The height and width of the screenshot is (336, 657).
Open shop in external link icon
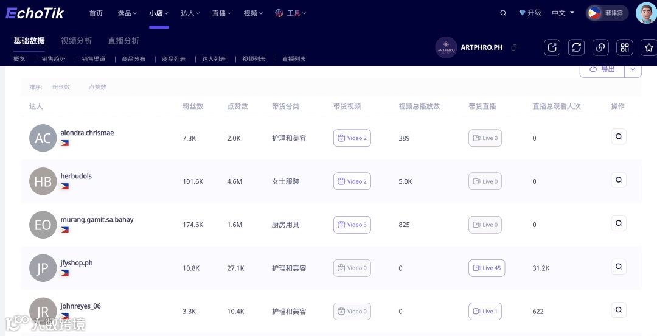click(x=552, y=47)
